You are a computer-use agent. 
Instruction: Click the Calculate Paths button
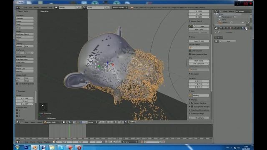tap(25, 59)
